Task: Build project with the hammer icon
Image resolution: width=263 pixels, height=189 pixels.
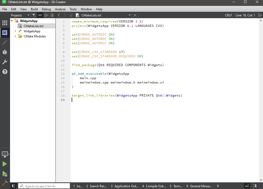Action: (x=5, y=183)
